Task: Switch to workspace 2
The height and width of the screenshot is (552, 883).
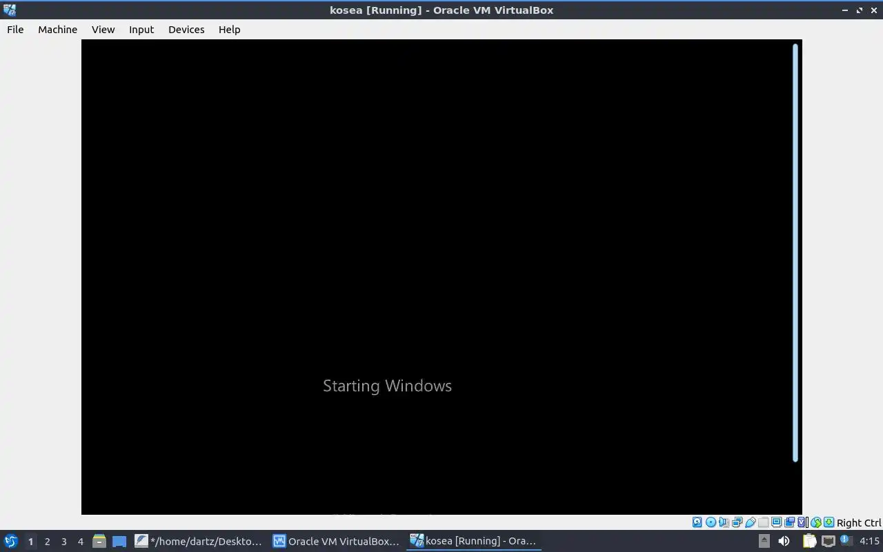Action: coord(47,542)
